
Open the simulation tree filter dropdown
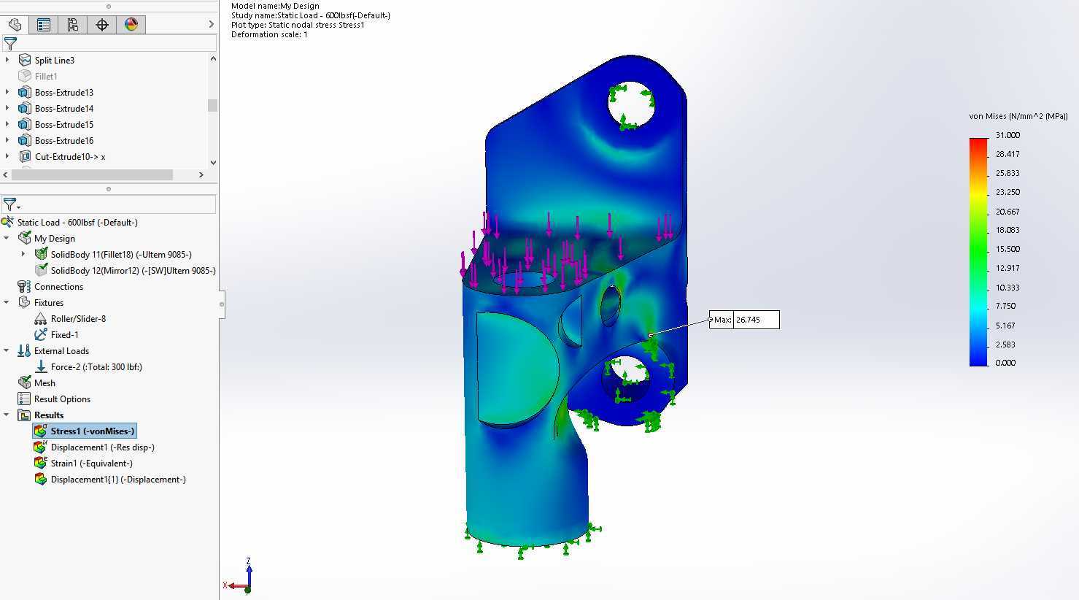[x=11, y=205]
